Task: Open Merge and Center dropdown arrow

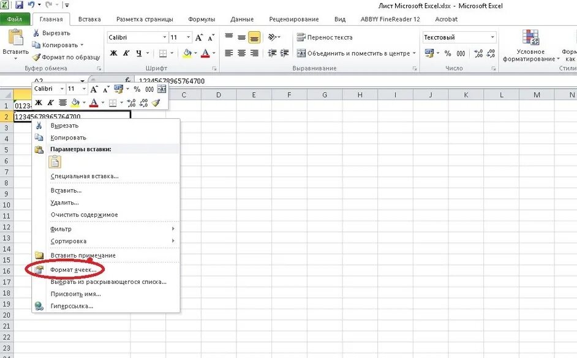Action: coord(414,53)
